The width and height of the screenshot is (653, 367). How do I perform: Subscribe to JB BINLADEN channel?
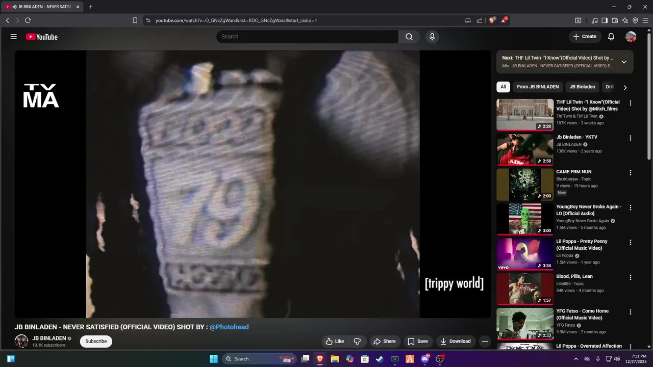click(x=96, y=342)
